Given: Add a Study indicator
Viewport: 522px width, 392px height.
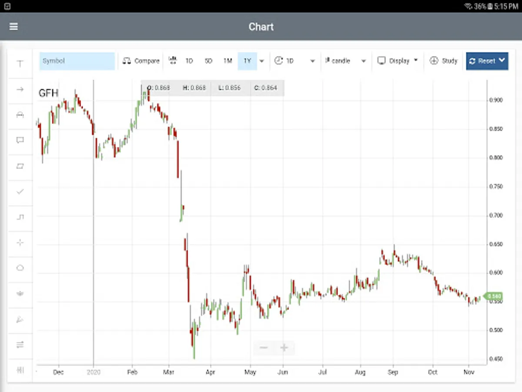Looking at the screenshot, I should 444,61.
